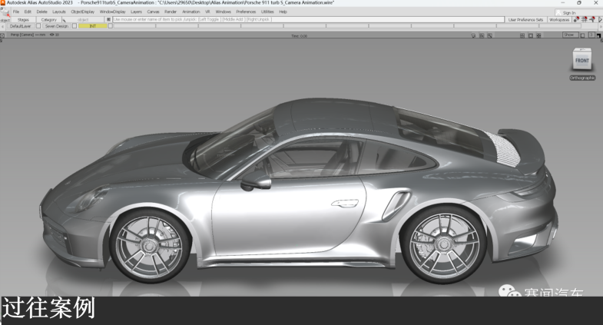Image resolution: width=603 pixels, height=325 pixels.
Task: Click the prompt line pick name input field
Action: (x=307, y=19)
